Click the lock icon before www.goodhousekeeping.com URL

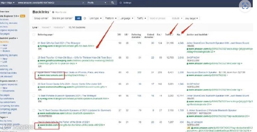coord(39,61)
